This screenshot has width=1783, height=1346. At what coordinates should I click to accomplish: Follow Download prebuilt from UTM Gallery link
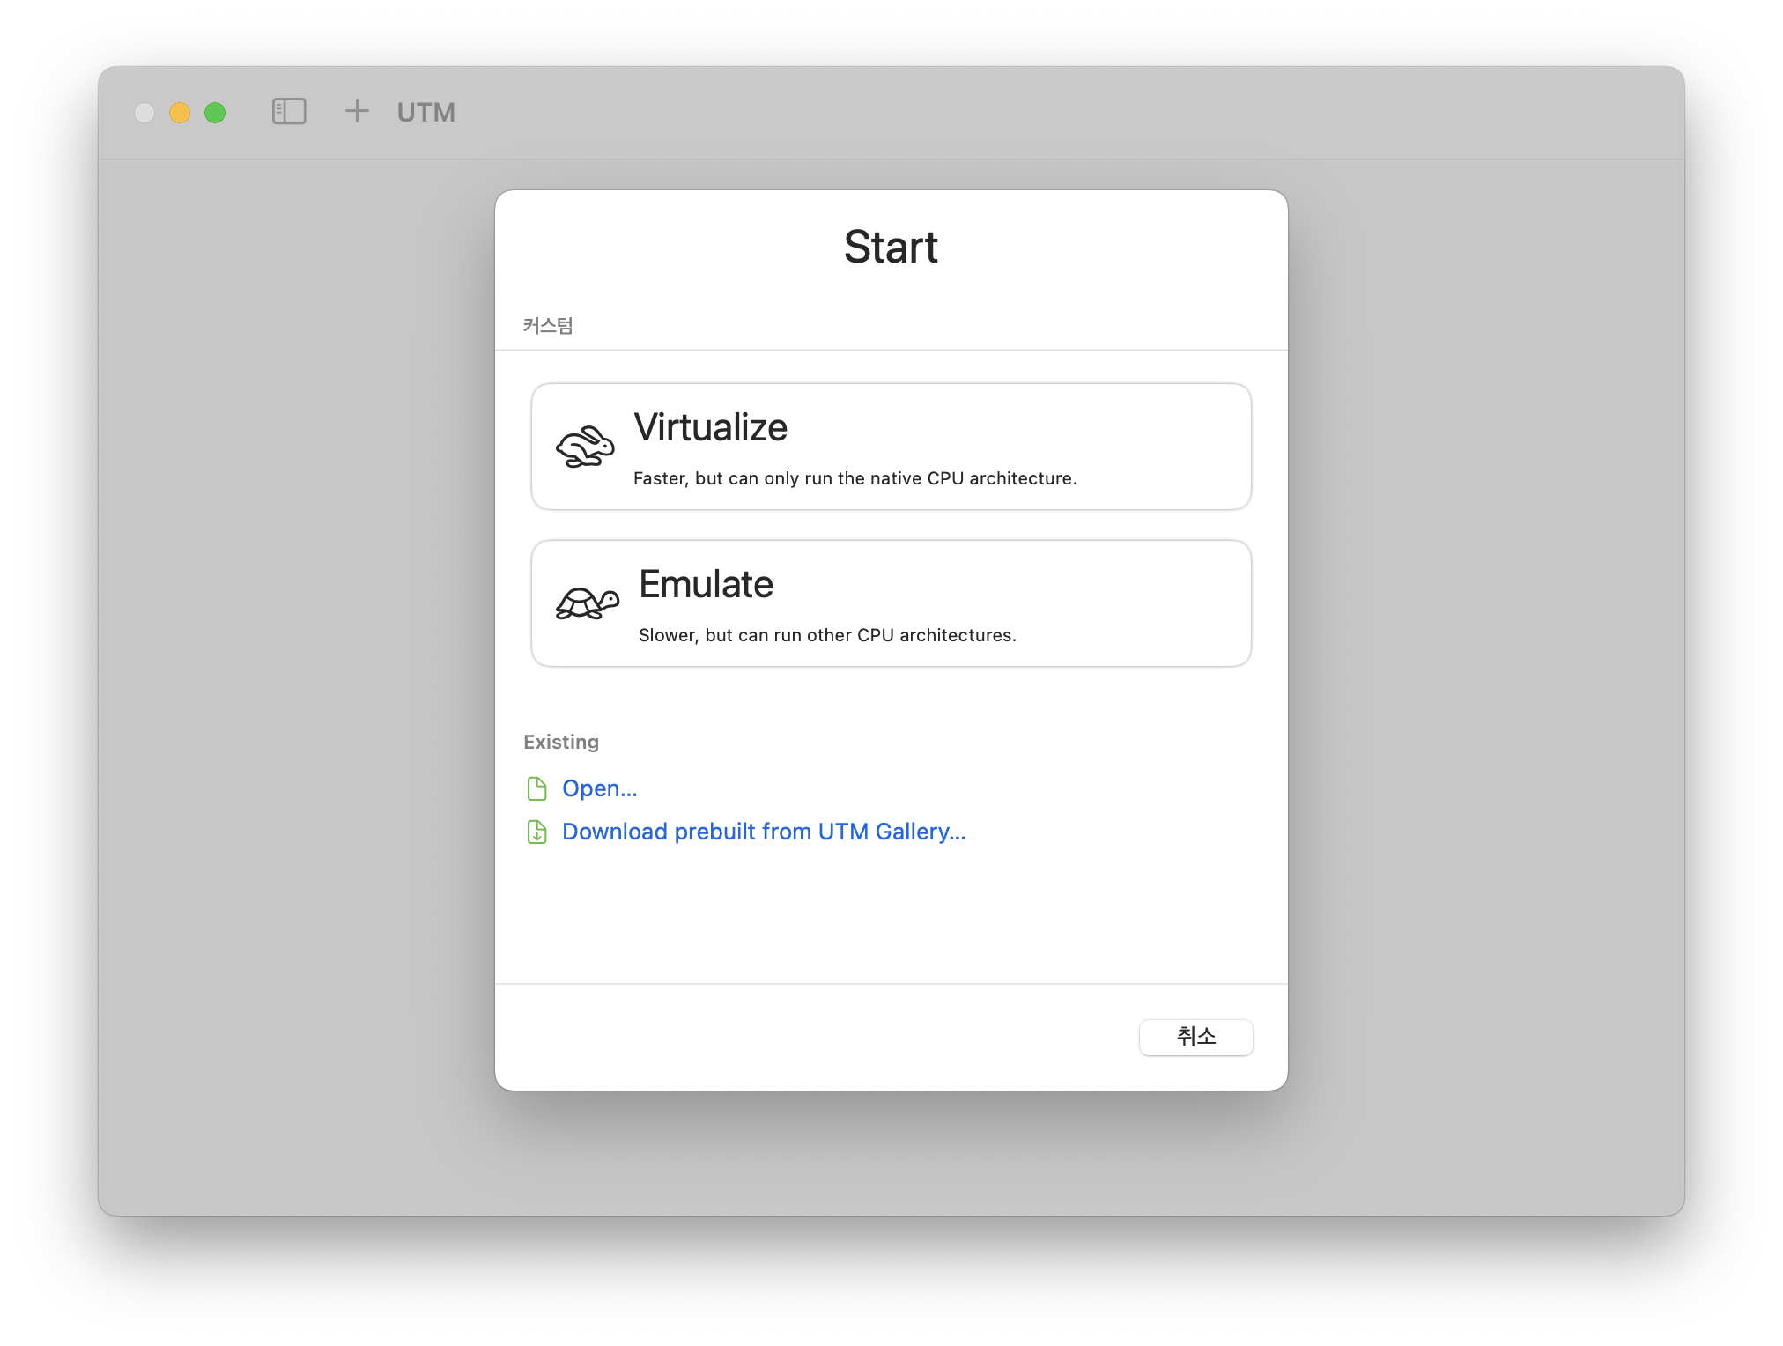click(x=763, y=832)
